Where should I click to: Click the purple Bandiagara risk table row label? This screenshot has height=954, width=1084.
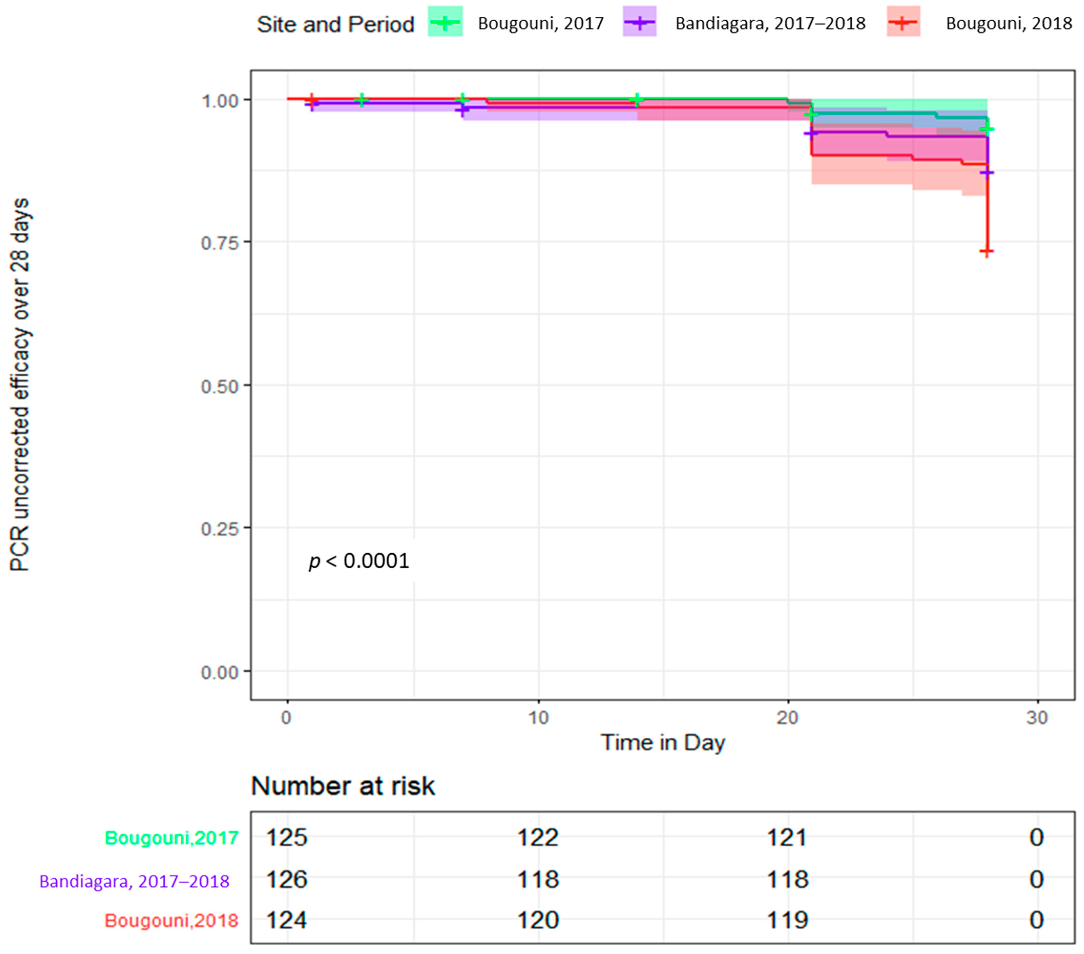134,881
